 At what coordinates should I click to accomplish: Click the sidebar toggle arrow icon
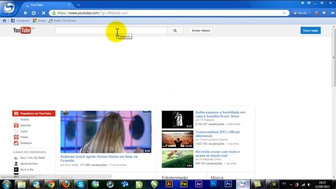point(332,13)
